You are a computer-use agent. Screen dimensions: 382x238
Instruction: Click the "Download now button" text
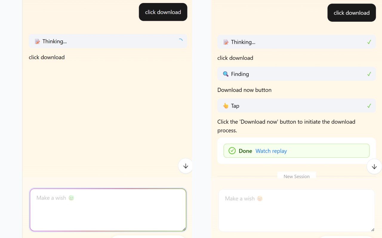[244, 90]
